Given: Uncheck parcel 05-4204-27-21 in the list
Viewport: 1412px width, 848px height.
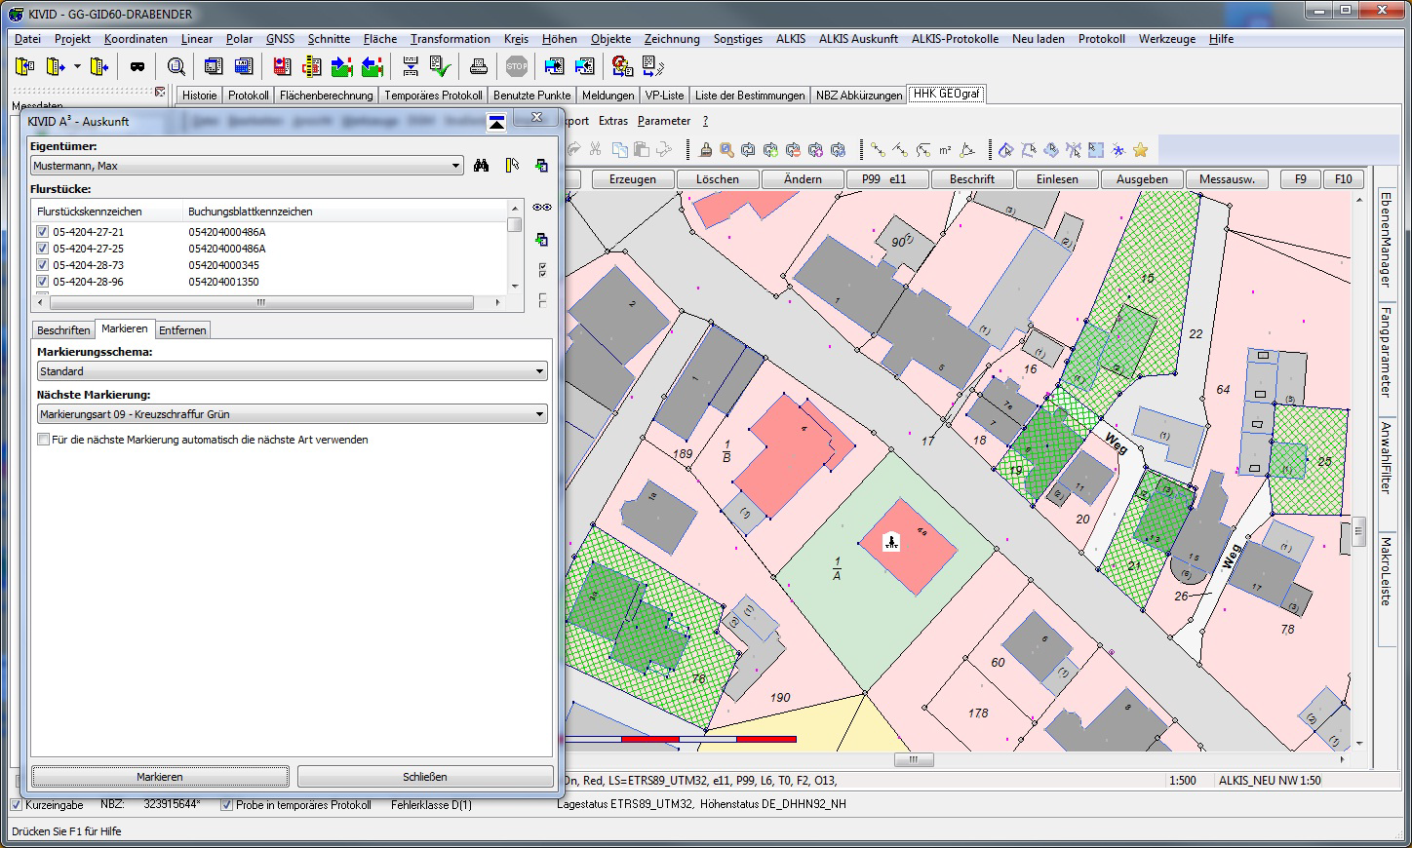Looking at the screenshot, I should click(42, 232).
